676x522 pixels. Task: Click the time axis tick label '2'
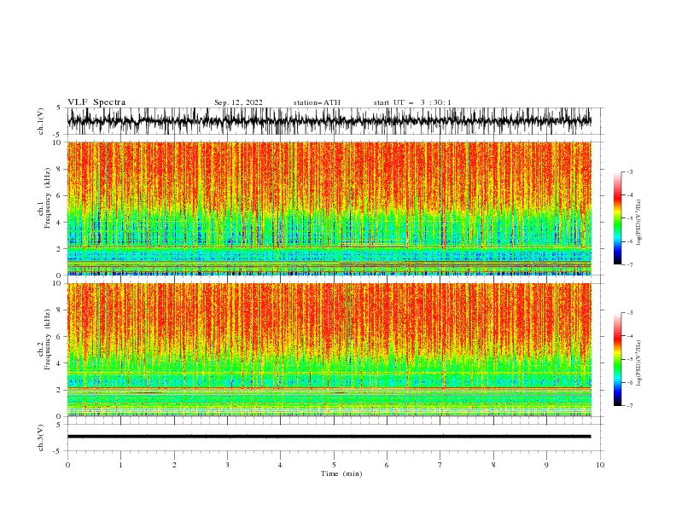point(174,465)
